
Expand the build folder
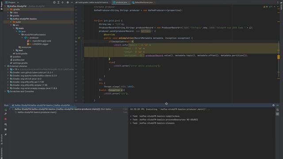pyautogui.click(x=11, y=22)
